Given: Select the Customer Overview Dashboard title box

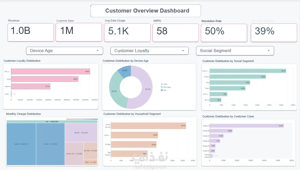Looking at the screenshot, I should 146,11.
